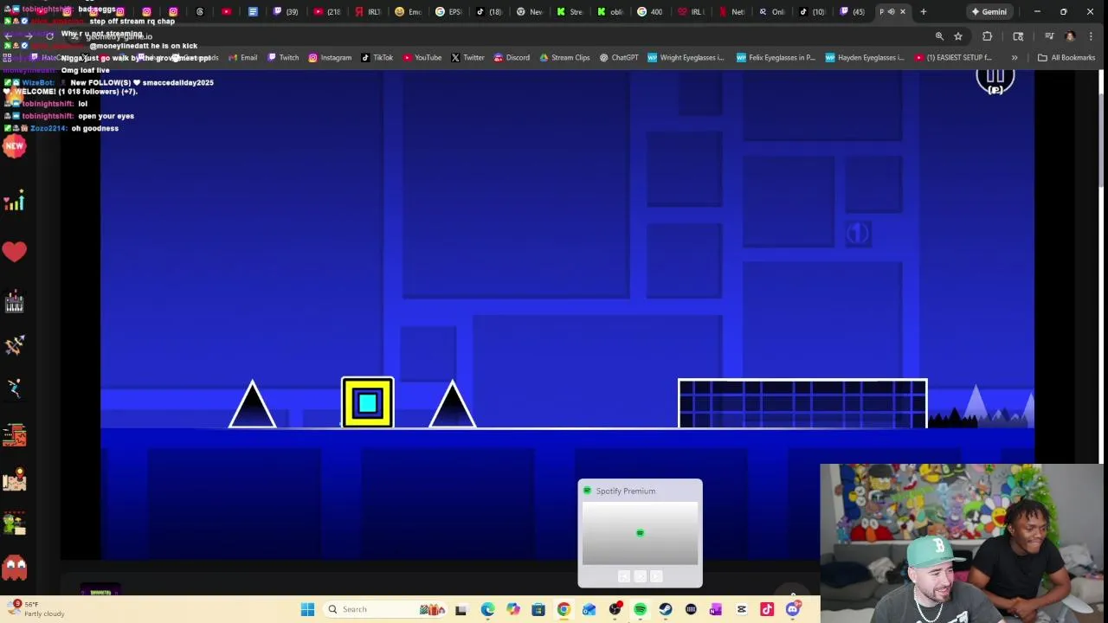
Task: Open Outlook from the taskbar
Action: tap(589, 610)
